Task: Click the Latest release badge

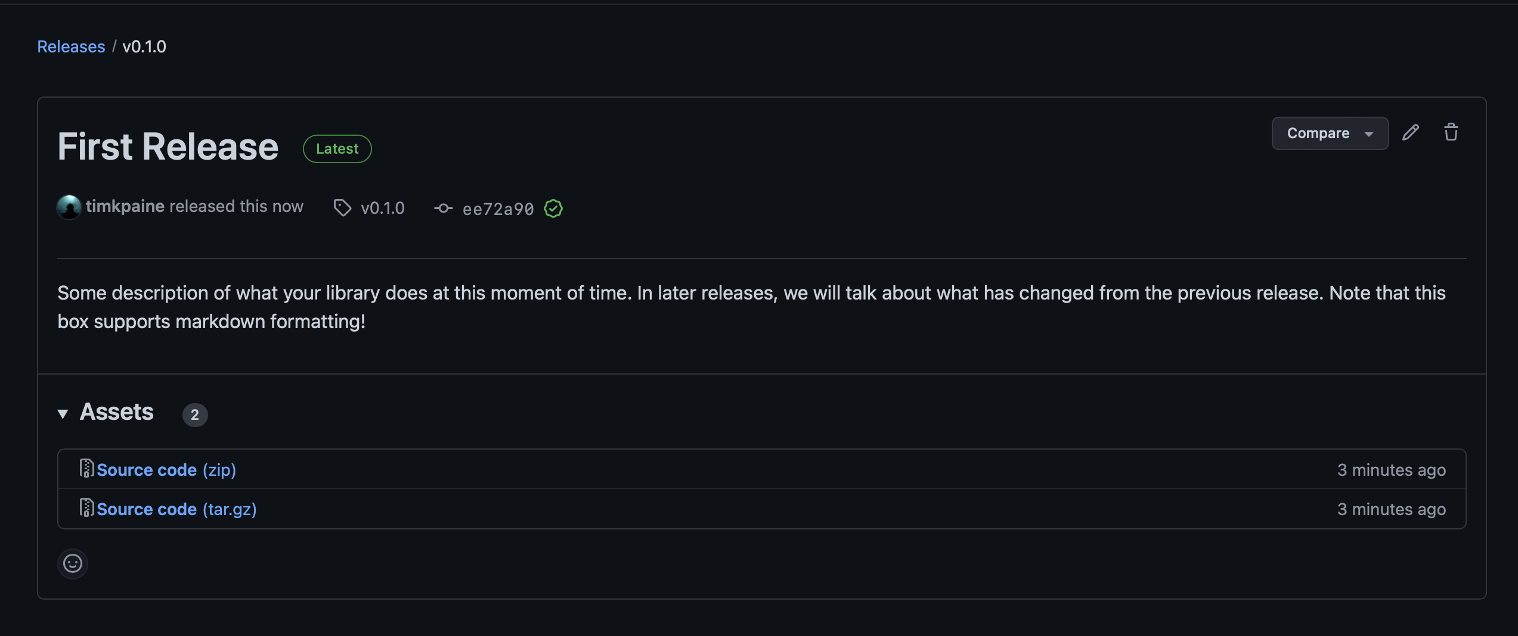Action: (337, 149)
